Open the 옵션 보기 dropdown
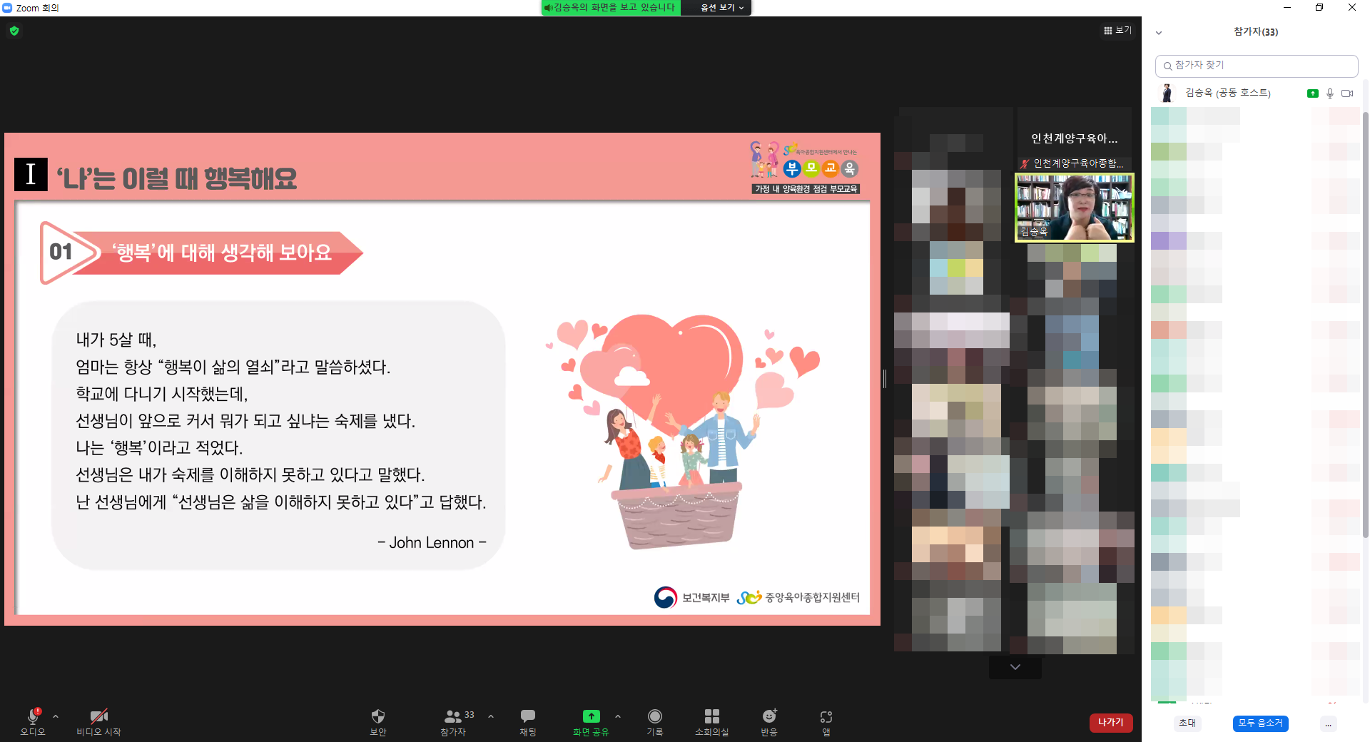The image size is (1370, 742). (x=721, y=8)
